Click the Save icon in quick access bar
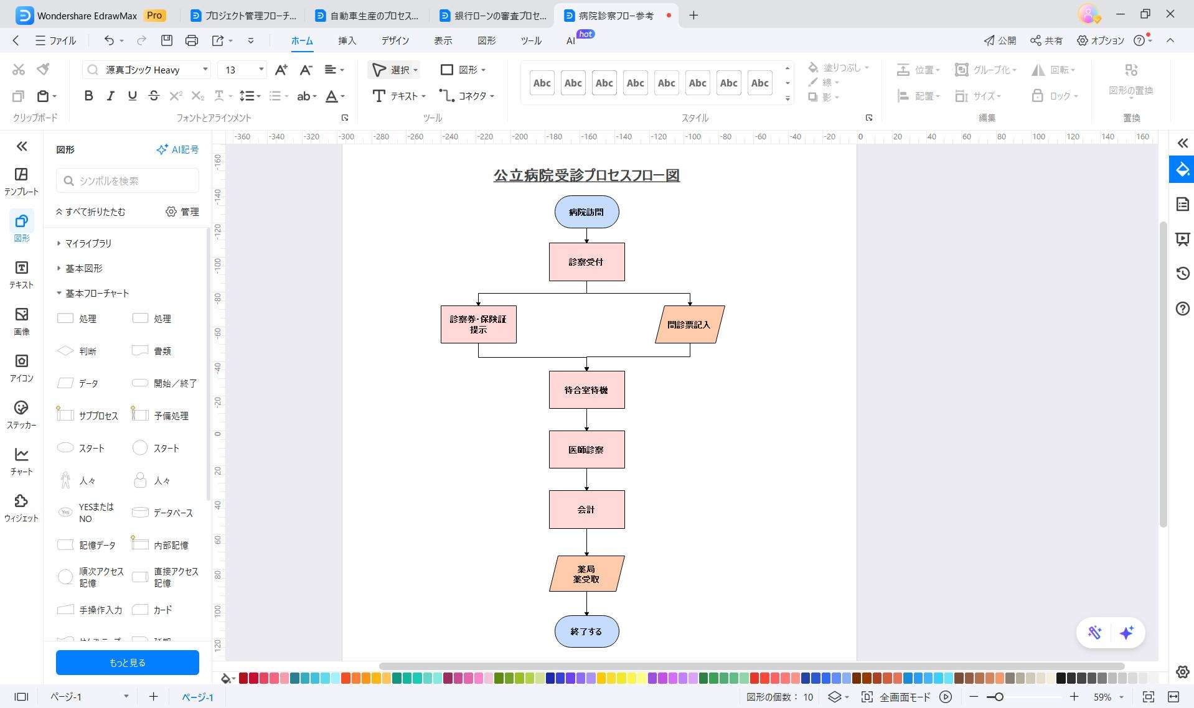1194x708 pixels. click(166, 40)
